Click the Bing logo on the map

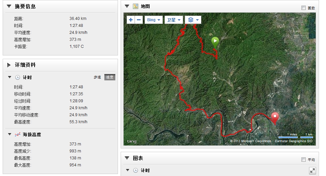tap(132, 142)
